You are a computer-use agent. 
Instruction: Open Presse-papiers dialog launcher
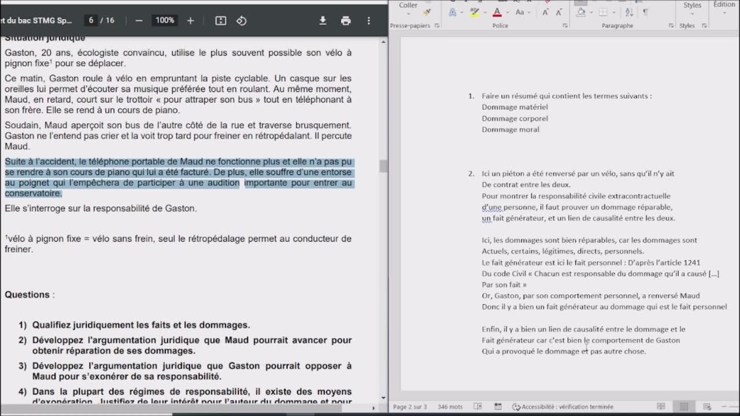point(437,26)
